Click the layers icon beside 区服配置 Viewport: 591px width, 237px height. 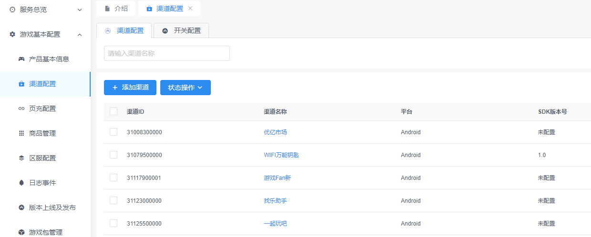pyautogui.click(x=21, y=158)
